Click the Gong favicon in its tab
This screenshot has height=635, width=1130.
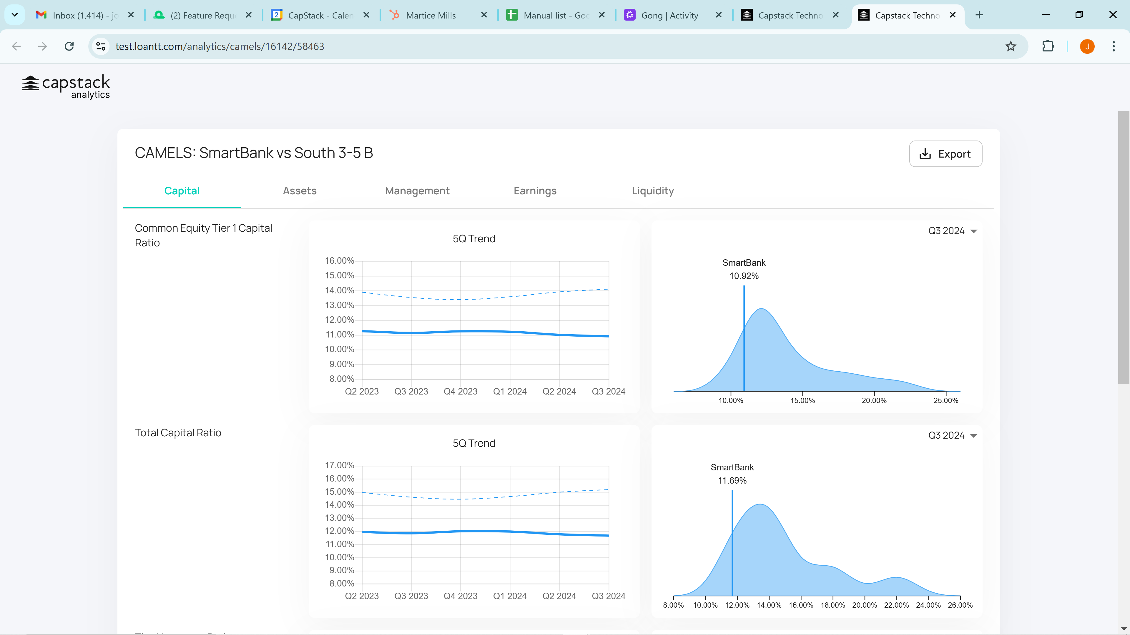pyautogui.click(x=629, y=15)
